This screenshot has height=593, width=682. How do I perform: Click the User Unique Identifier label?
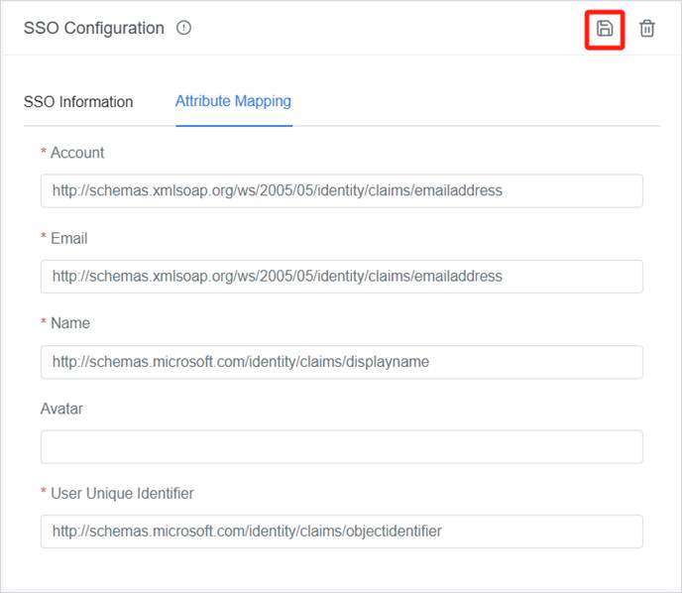(122, 493)
